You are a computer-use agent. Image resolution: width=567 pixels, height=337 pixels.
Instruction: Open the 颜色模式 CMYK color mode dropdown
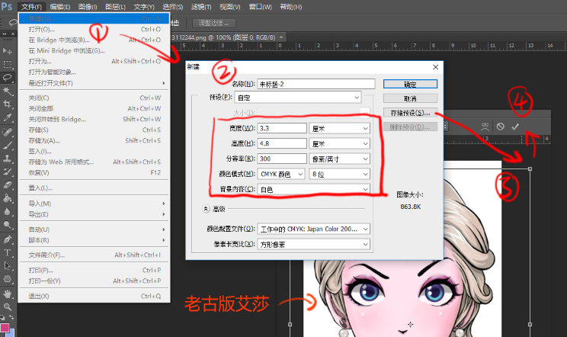coord(283,173)
